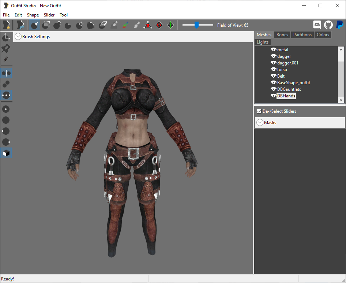Select the Belt mesh name

click(x=281, y=76)
